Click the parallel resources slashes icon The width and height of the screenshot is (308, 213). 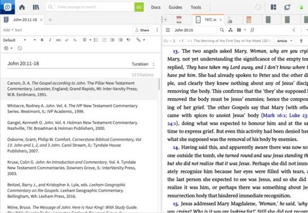[252, 30]
